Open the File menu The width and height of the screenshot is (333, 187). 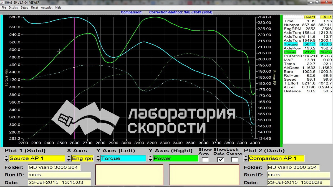[4, 7]
